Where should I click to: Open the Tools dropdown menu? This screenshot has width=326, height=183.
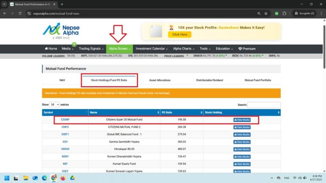pyautogui.click(x=205, y=49)
